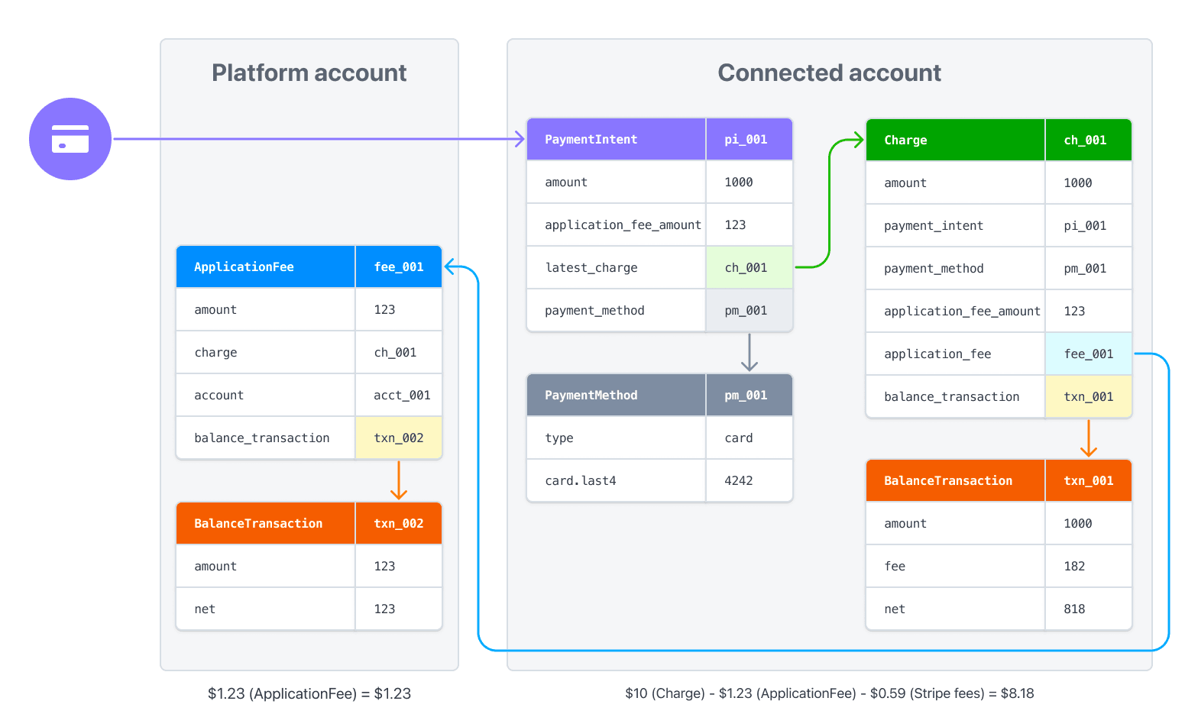This screenshot has width=1198, height=714.
Task: Click the green ch_001 latest_charge value
Action: point(747,268)
